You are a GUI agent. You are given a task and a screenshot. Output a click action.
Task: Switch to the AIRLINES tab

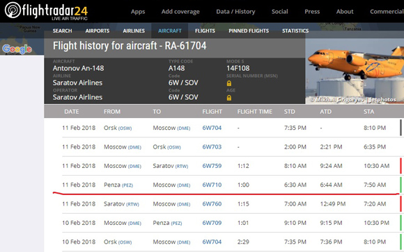coord(134,31)
